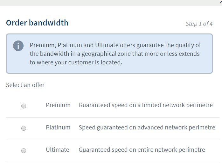The image size is (222, 168).
Task: Click the info banner message text
Action: 115,54
